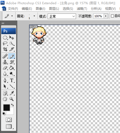
Task: Open the 图像(I) menu
Action: click(x=41, y=9)
